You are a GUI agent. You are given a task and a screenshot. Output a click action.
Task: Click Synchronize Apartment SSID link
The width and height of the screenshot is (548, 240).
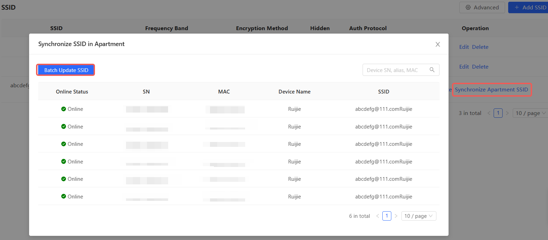click(491, 90)
